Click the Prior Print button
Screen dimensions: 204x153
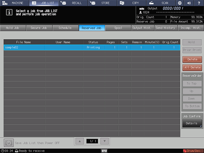click(x=192, y=50)
